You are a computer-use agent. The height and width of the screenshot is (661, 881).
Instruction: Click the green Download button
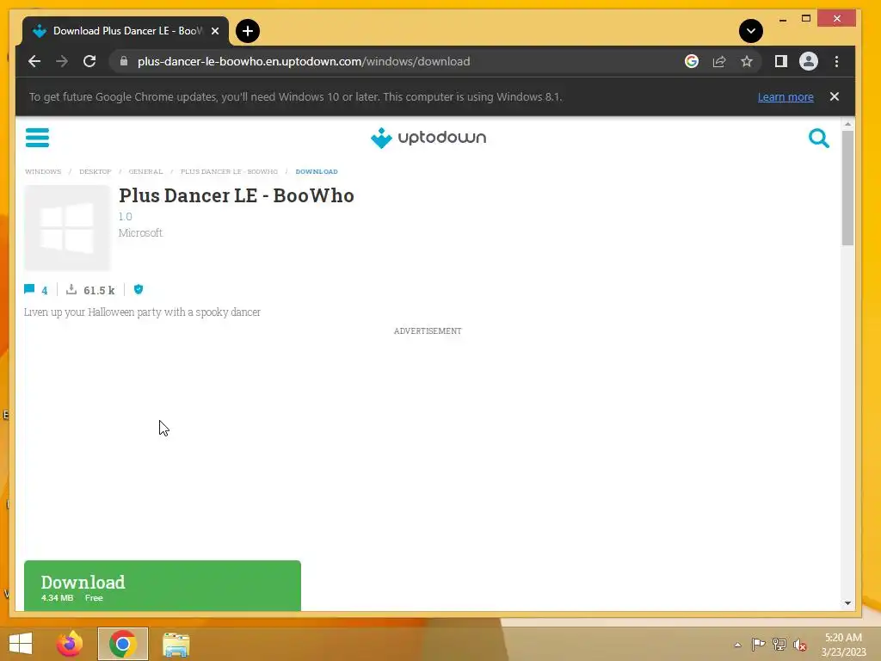tap(163, 585)
